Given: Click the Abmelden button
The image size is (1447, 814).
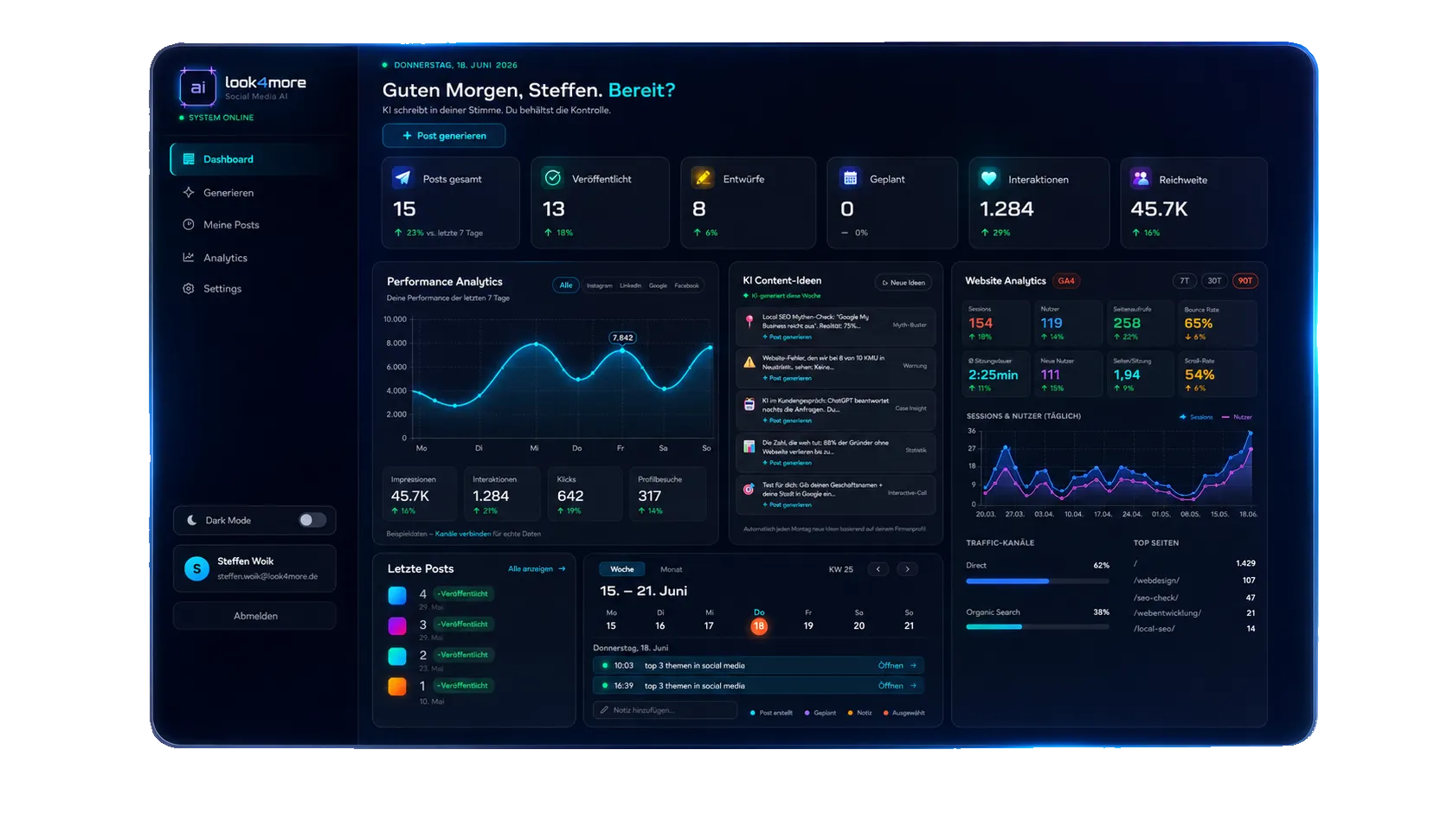Looking at the screenshot, I should tap(255, 616).
